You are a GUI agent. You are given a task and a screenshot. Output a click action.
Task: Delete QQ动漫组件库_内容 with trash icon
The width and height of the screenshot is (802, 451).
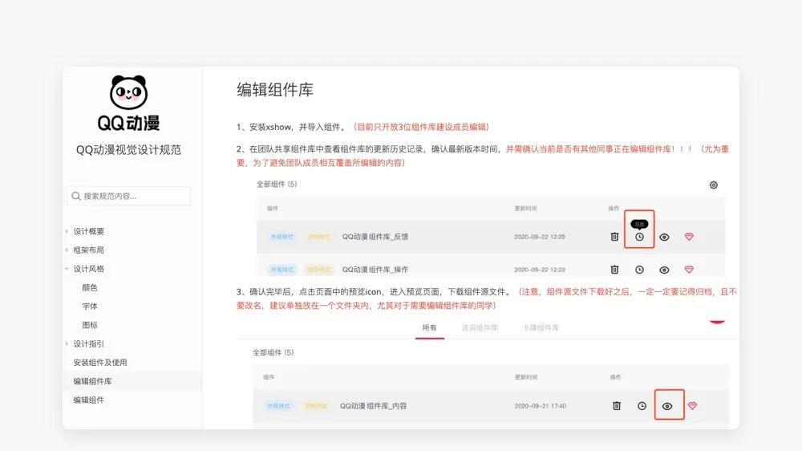click(x=617, y=405)
